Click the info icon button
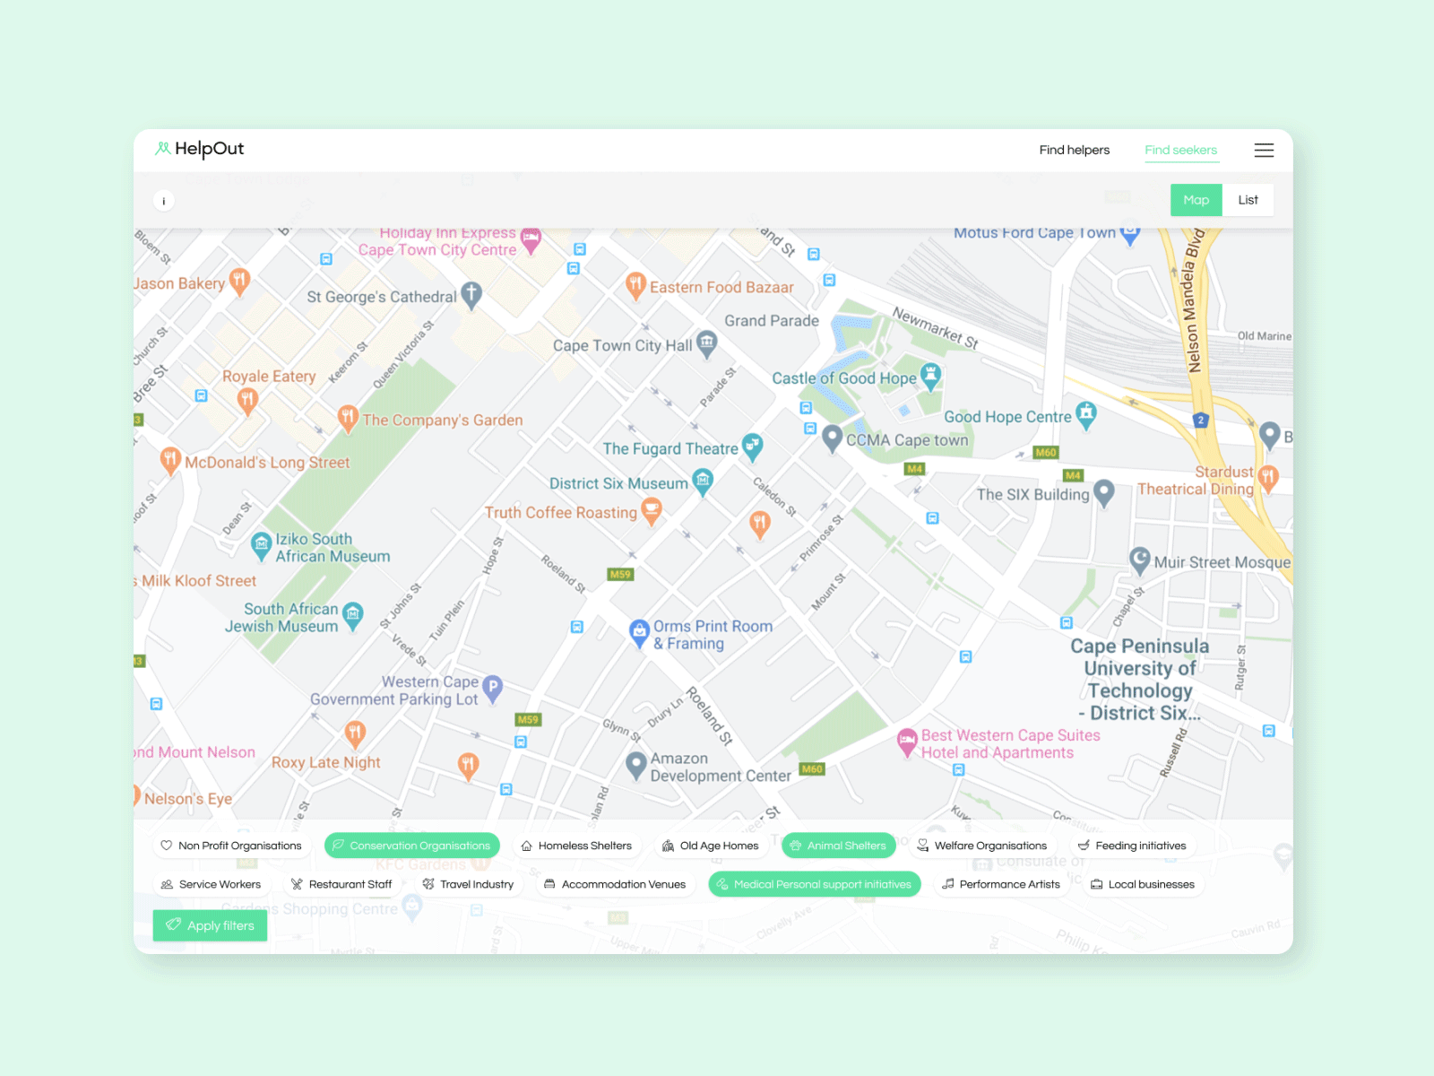The image size is (1434, 1076). (x=163, y=201)
